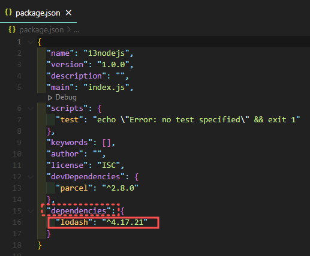Collapse the root object at line 1
310x256 pixels.
click(x=31, y=42)
